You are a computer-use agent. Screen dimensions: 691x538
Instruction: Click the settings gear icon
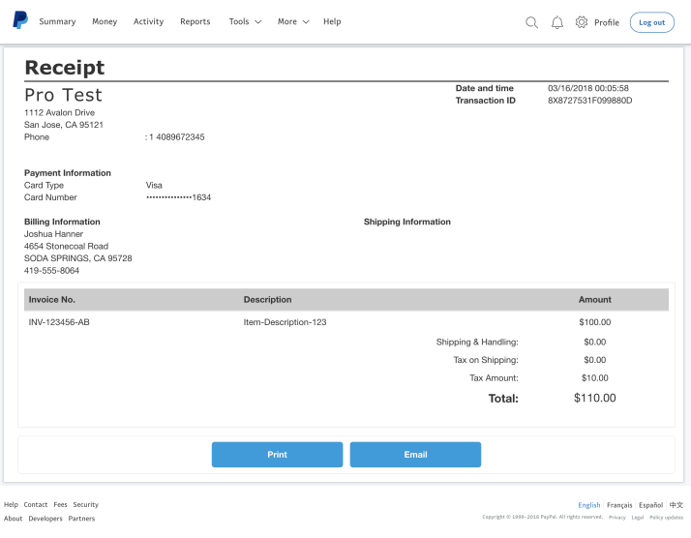(583, 22)
